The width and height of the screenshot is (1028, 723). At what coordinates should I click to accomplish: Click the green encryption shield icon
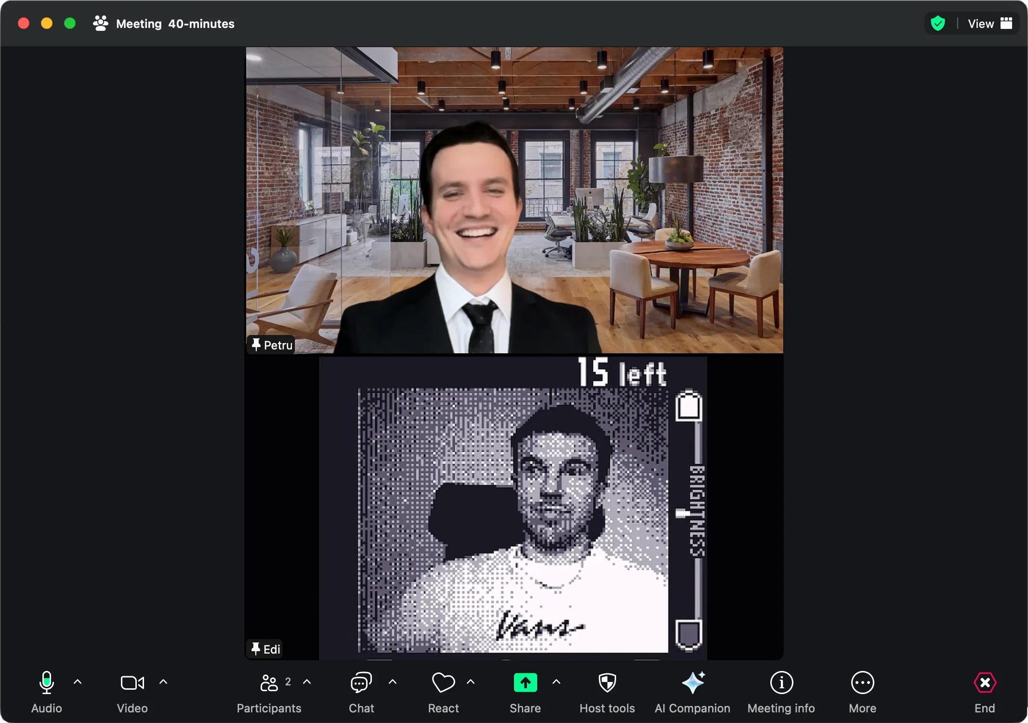pos(937,24)
